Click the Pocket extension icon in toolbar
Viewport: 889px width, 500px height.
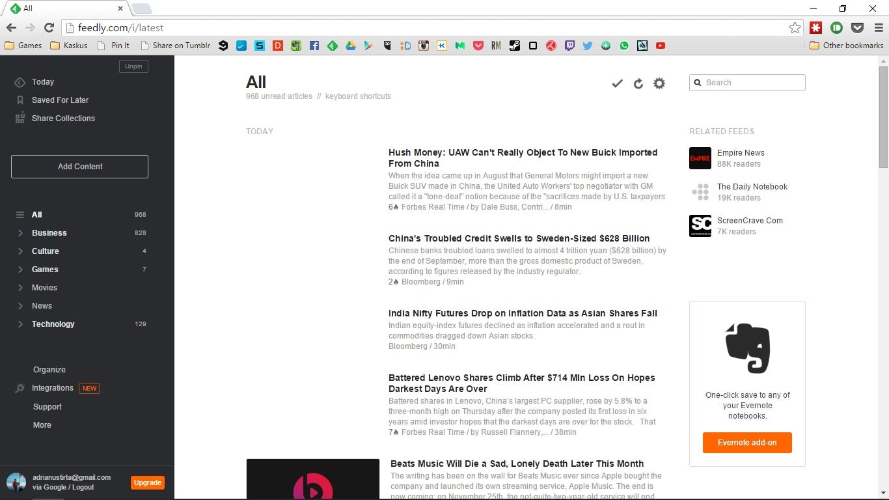pyautogui.click(x=858, y=27)
